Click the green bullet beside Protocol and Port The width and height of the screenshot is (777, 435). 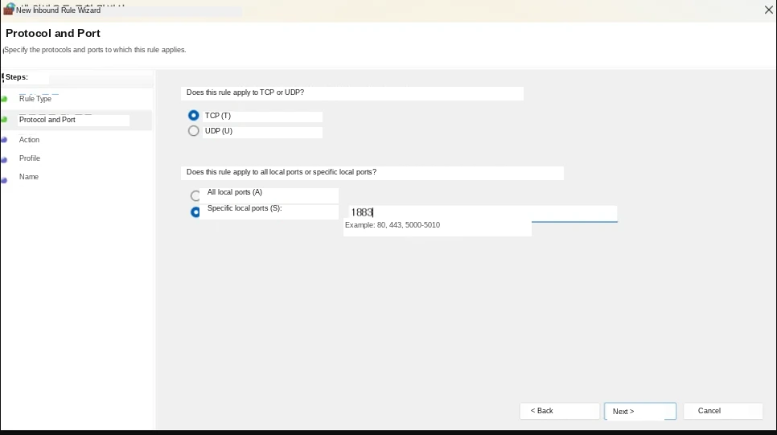[x=5, y=119]
